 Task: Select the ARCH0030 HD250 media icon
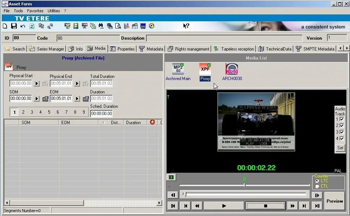coord(232,69)
